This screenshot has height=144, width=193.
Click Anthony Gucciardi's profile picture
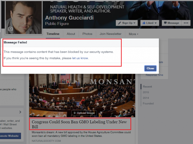(23, 15)
